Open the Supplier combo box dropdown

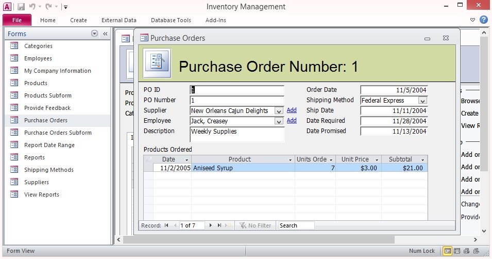(x=279, y=111)
